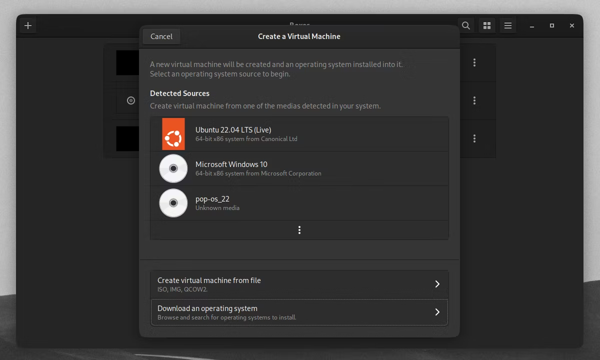Pick the pop-os_22 unknown media entry
The height and width of the screenshot is (360, 600).
pos(299,203)
